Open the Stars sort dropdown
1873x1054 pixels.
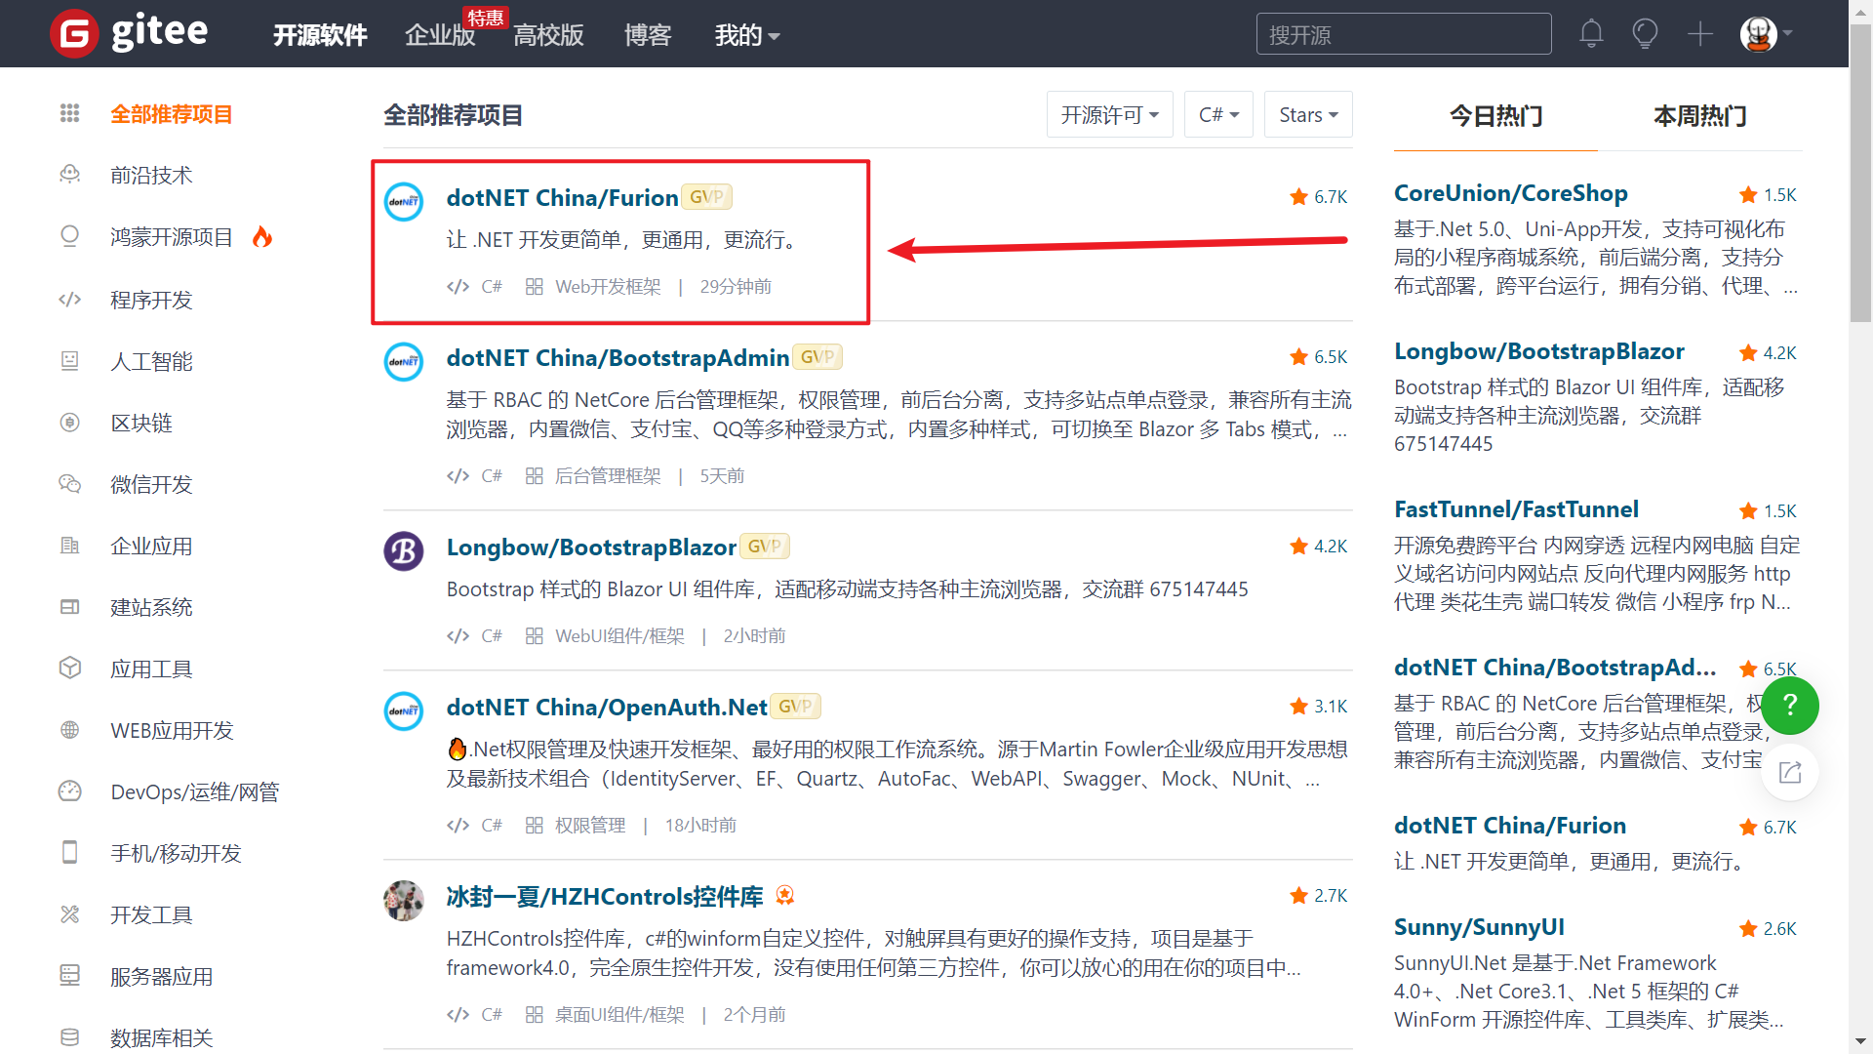[x=1308, y=114]
